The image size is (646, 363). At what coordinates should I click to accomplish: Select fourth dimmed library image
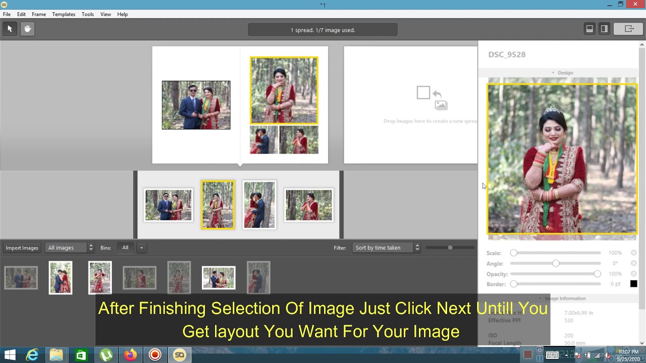pos(139,278)
